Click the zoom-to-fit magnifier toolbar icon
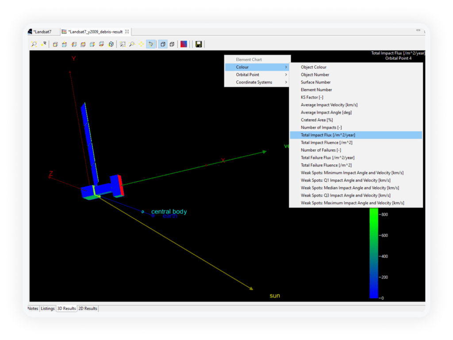 pos(34,44)
